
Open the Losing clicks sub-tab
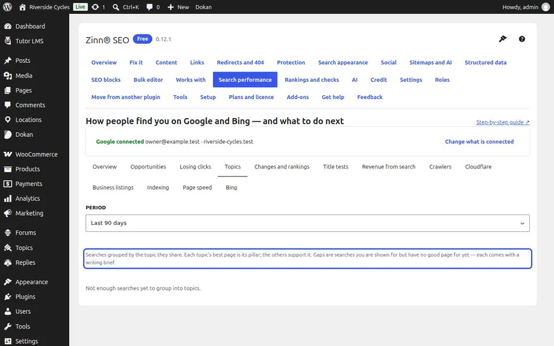195,167
